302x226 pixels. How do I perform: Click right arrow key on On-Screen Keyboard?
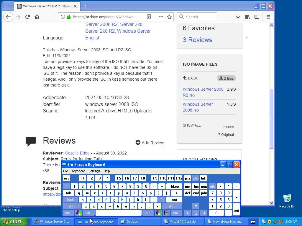204,213
